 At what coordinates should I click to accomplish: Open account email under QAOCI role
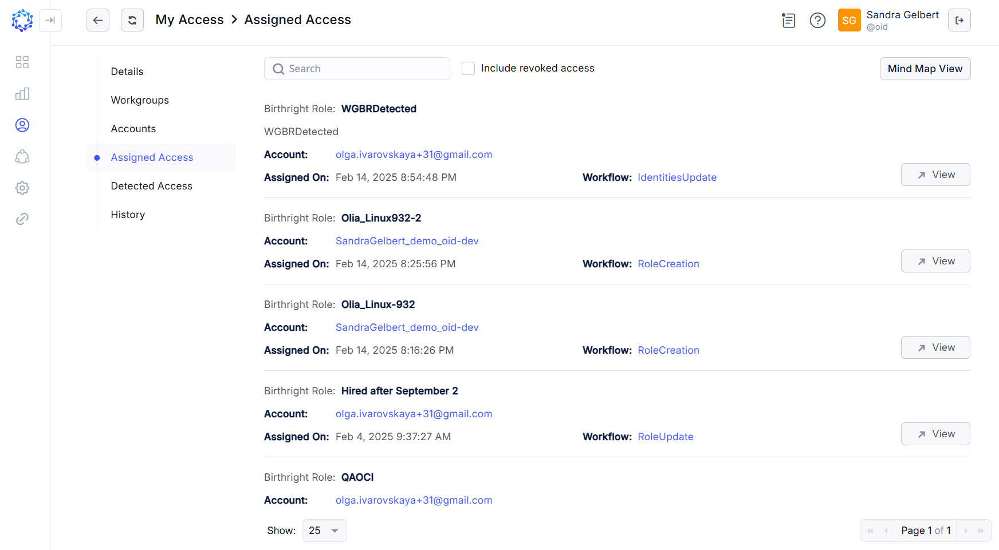[x=414, y=500]
